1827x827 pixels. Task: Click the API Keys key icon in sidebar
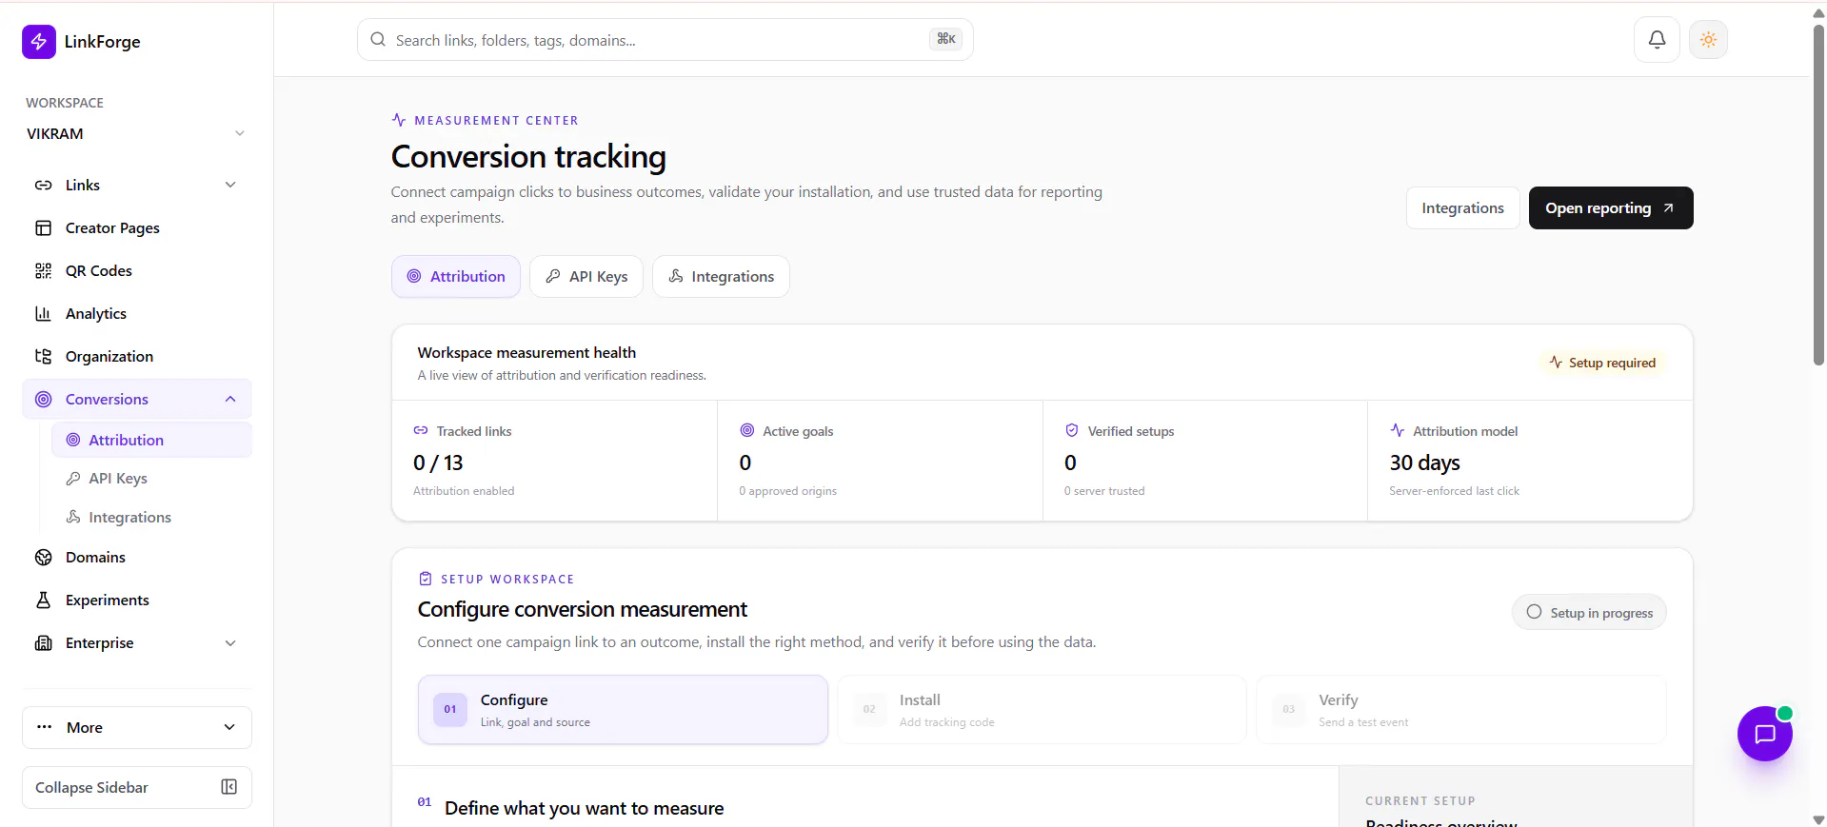point(73,479)
